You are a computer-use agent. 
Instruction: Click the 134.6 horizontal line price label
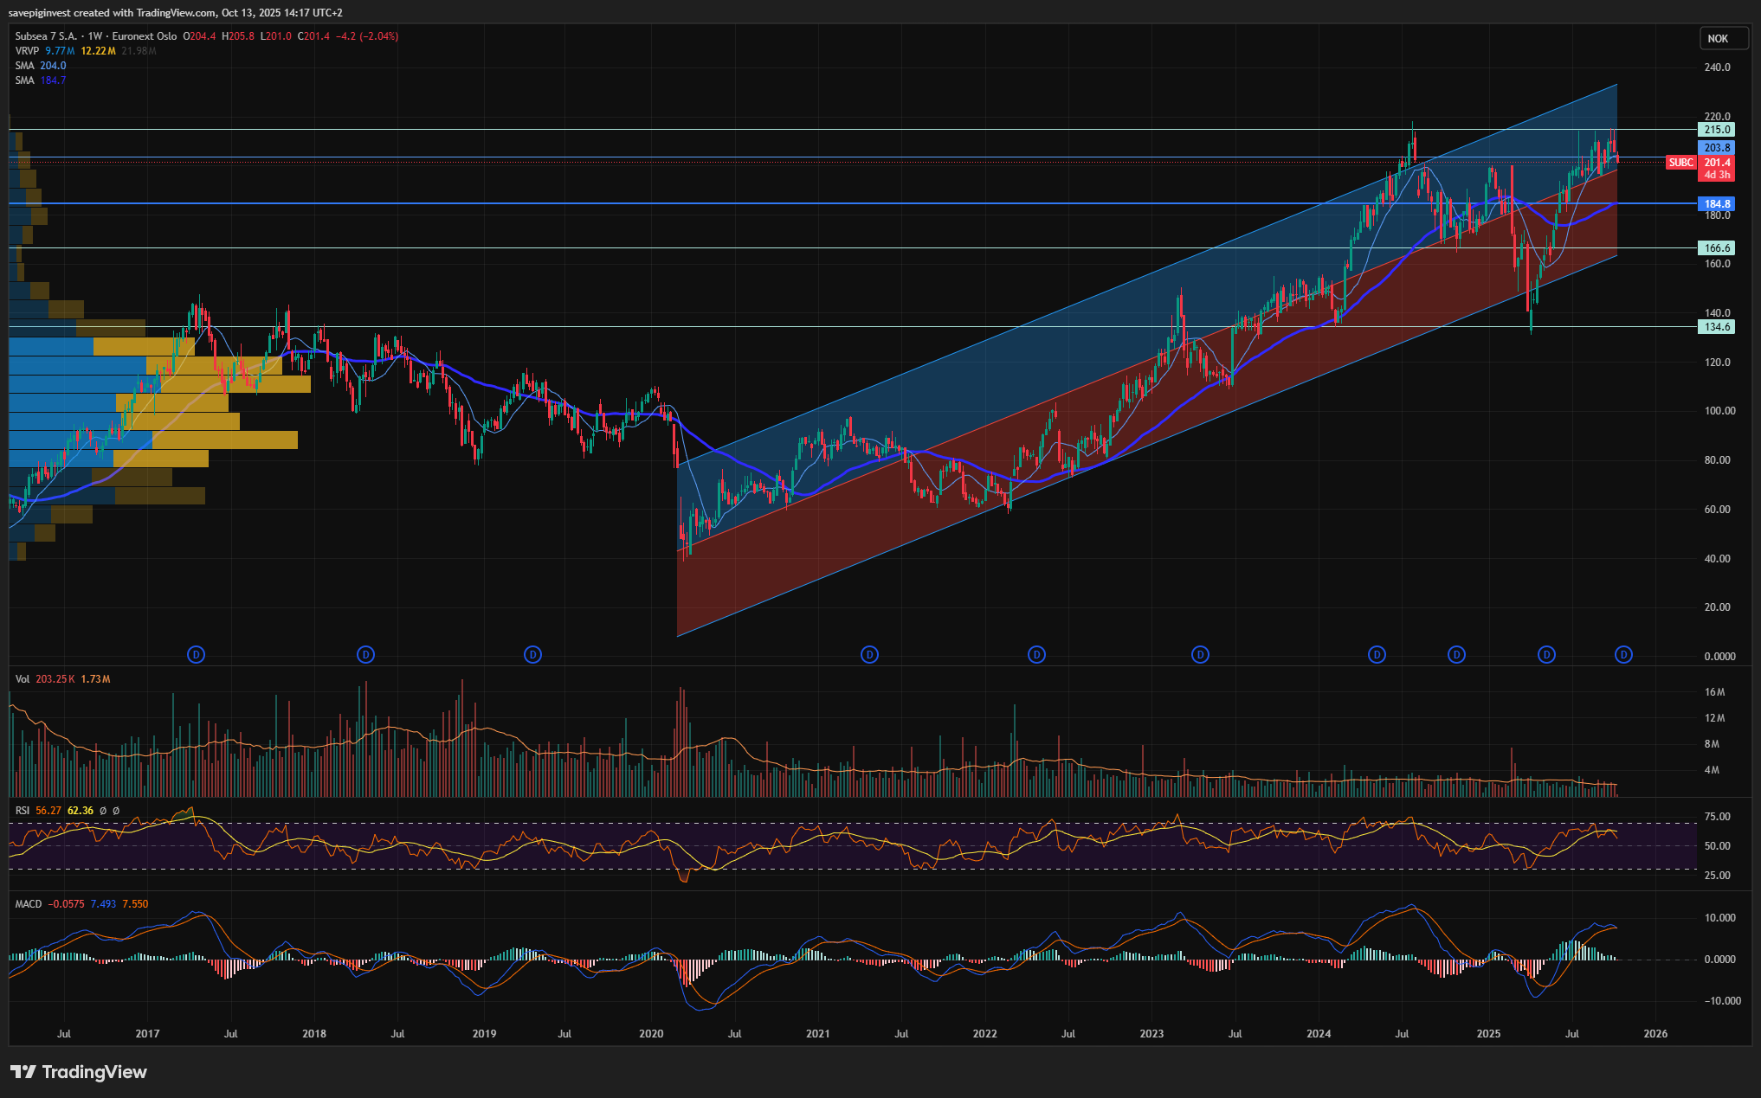(x=1717, y=327)
